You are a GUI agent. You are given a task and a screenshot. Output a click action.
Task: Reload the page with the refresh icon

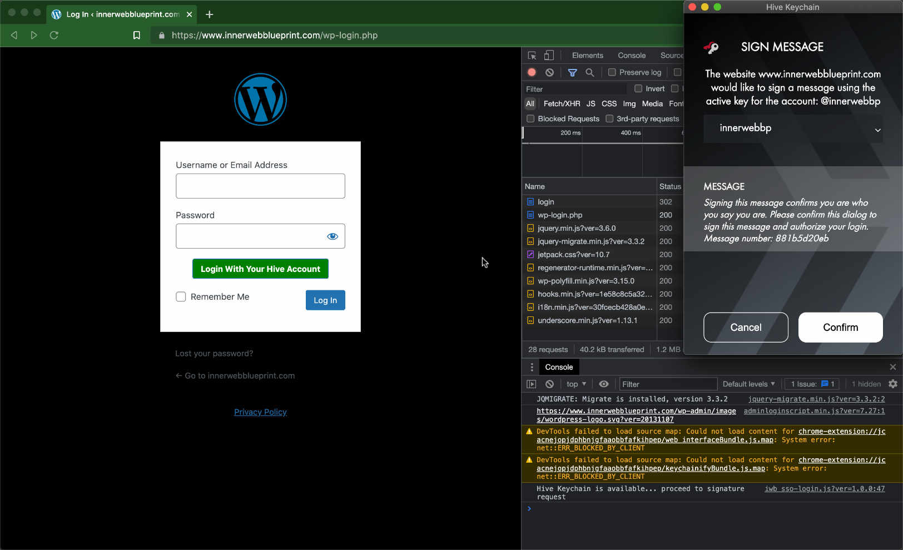[x=54, y=35]
